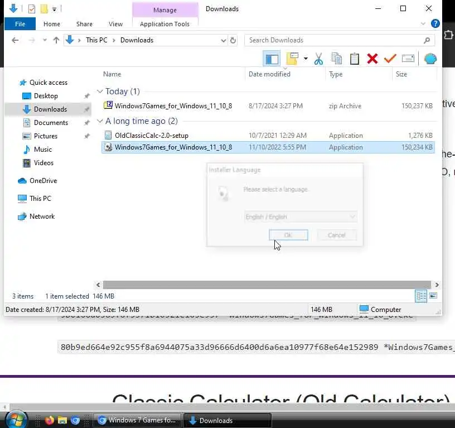This screenshot has width=455, height=428.
Task: Click the Downloads taskbar button
Action: point(227,420)
